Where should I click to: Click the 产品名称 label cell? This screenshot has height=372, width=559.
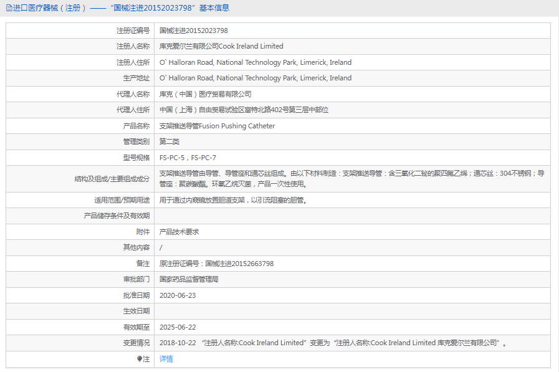pos(80,126)
